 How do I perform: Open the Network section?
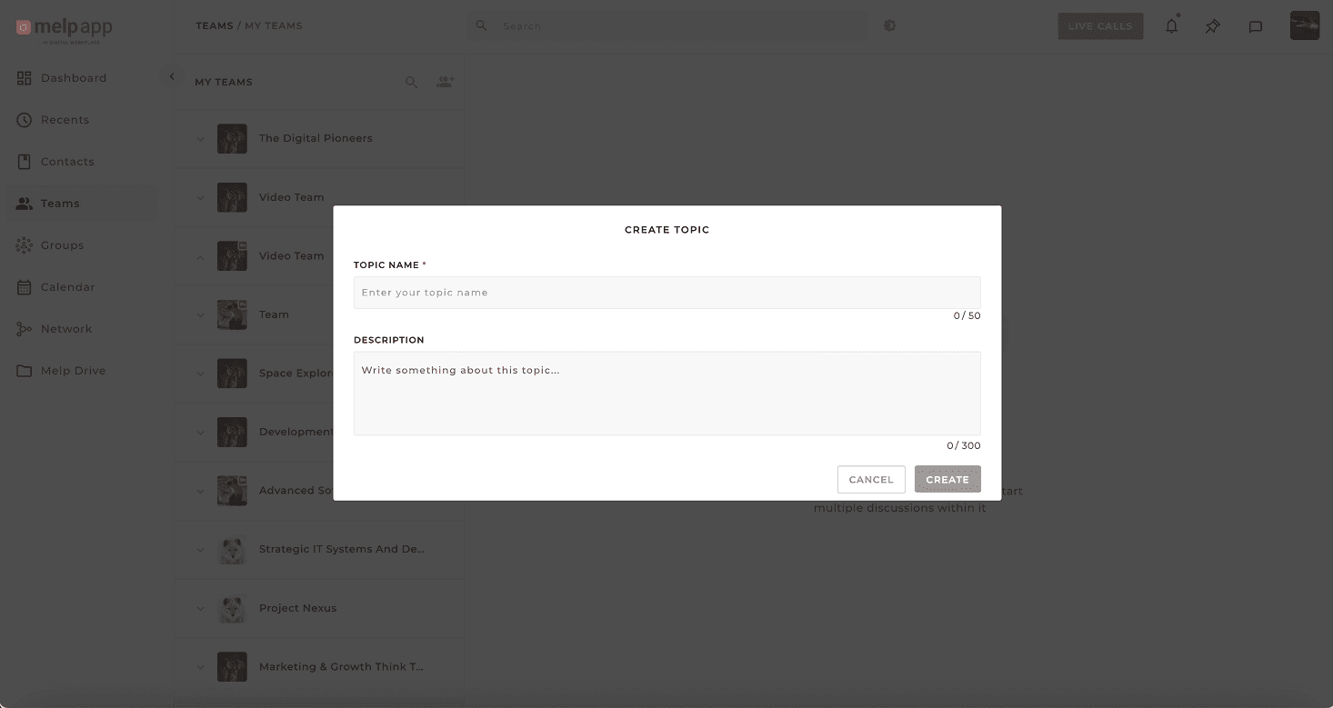[x=65, y=328]
